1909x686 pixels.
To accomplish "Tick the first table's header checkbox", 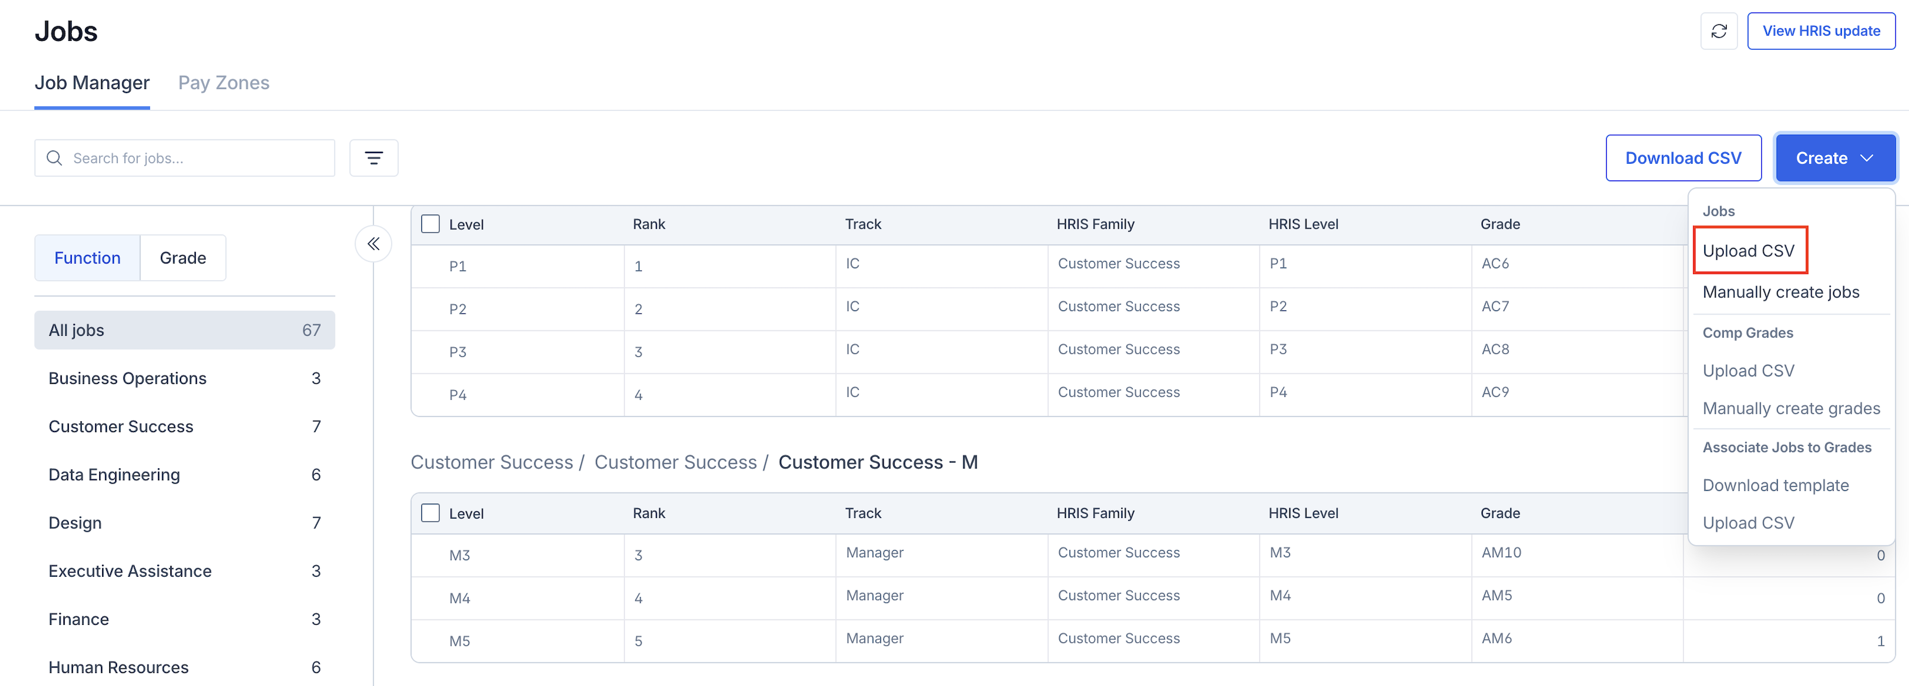I will coord(430,224).
